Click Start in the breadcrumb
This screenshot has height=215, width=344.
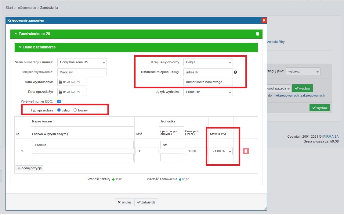(x=9, y=8)
